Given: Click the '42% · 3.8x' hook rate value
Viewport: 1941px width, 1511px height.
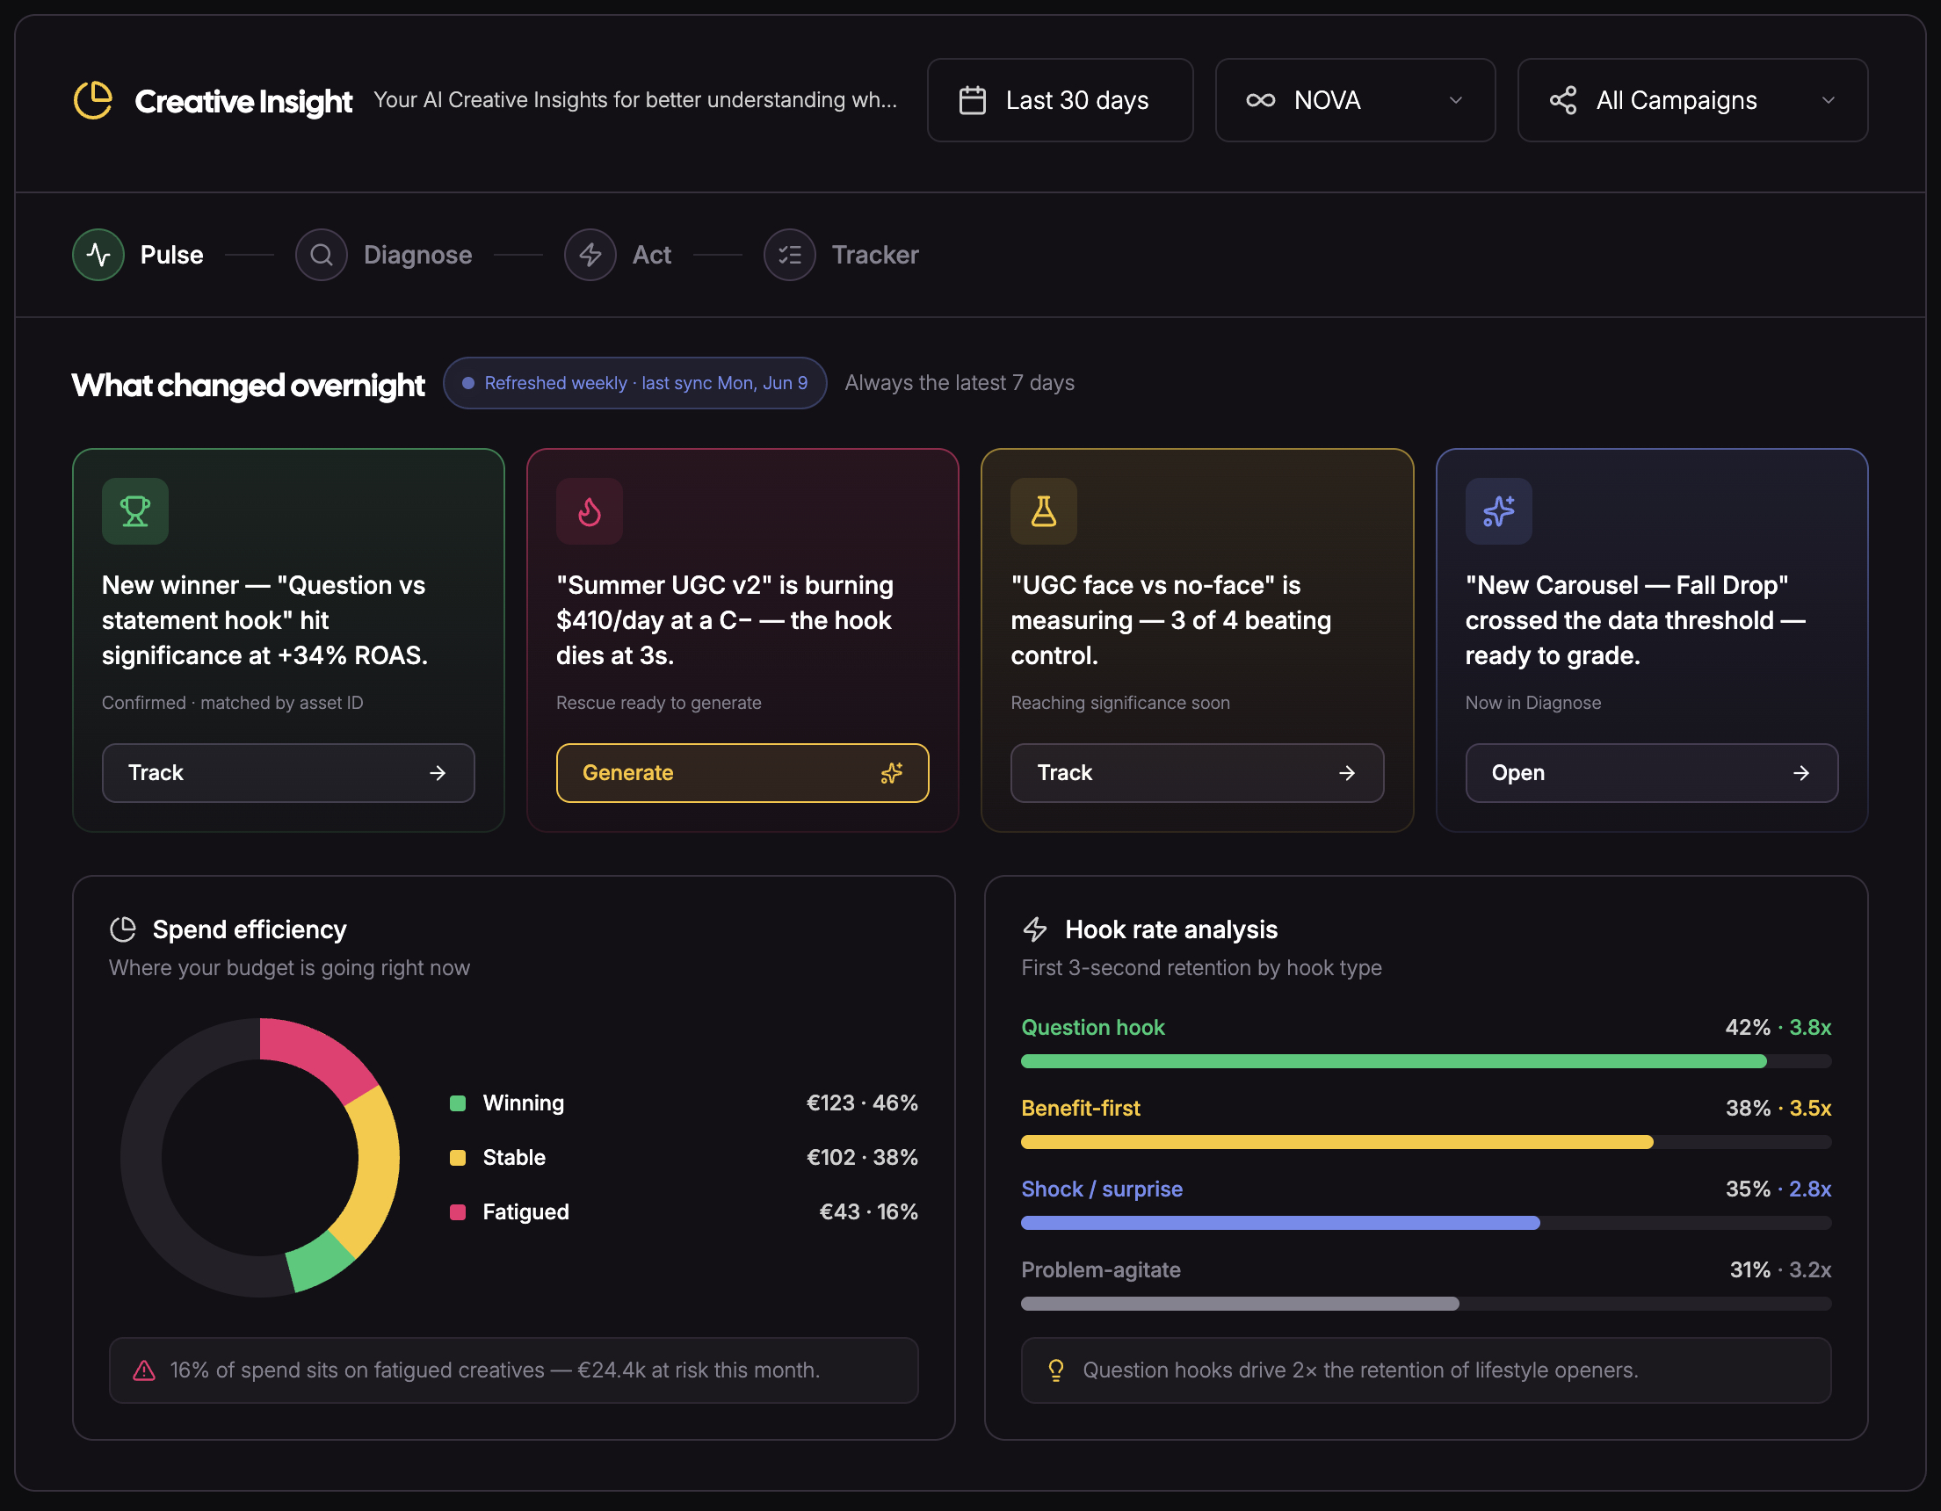Looking at the screenshot, I should point(1778,1027).
